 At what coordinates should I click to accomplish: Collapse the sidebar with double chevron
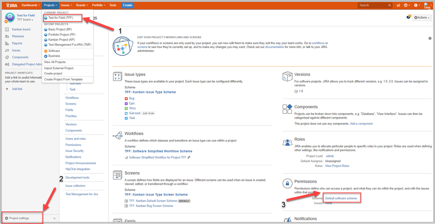tap(54, 218)
